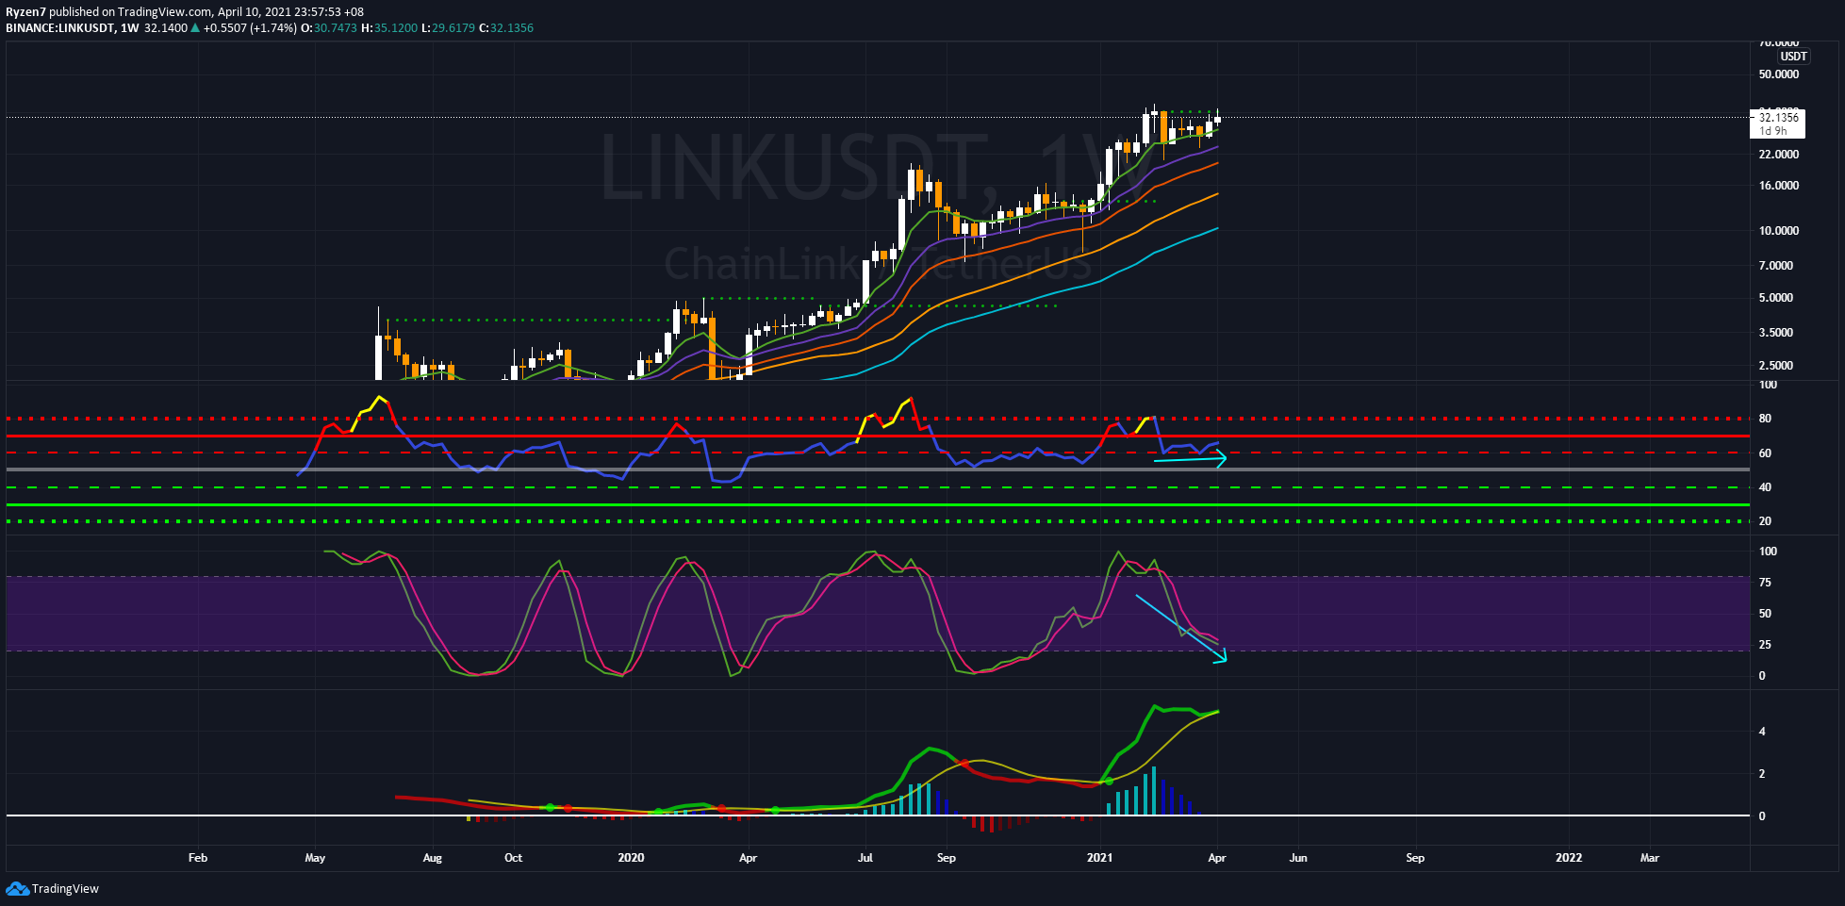The image size is (1845, 906).
Task: Click the 1d 9h bar countdown label
Action: pos(1772,131)
